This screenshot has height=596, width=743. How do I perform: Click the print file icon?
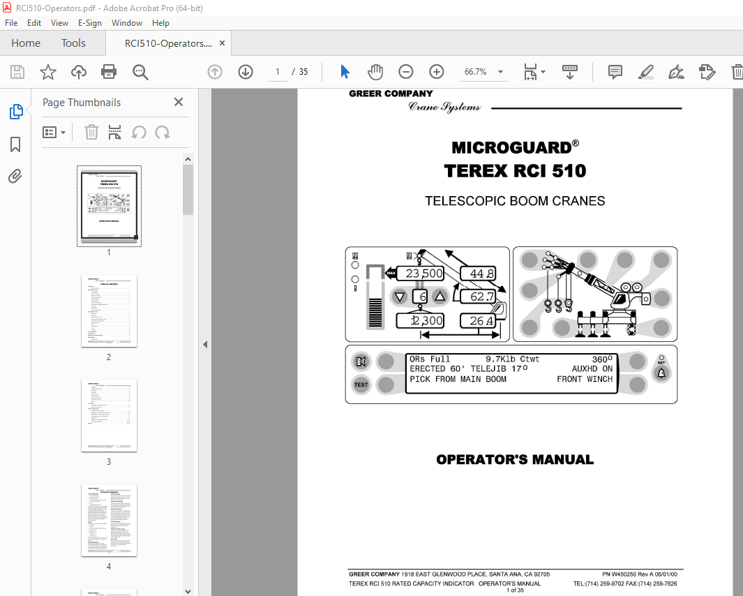click(x=109, y=72)
